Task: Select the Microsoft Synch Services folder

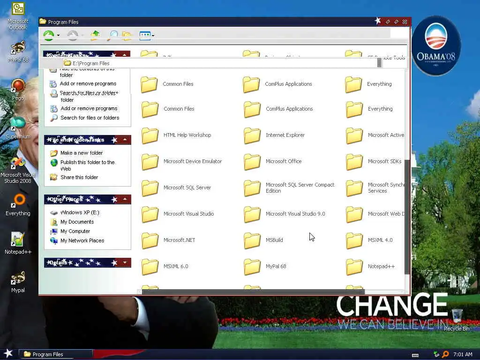Action: tap(375, 187)
